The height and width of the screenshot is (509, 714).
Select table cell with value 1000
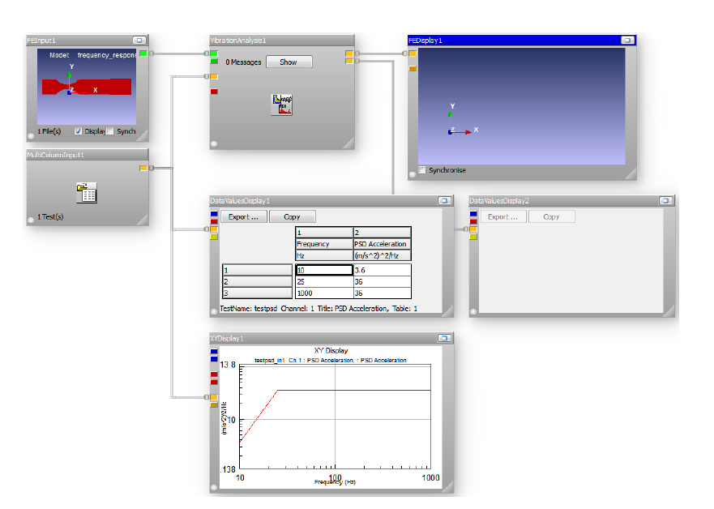[x=324, y=293]
